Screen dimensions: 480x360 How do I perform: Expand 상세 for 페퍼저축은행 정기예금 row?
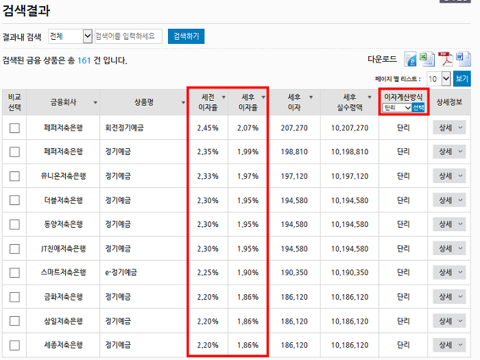[449, 152]
